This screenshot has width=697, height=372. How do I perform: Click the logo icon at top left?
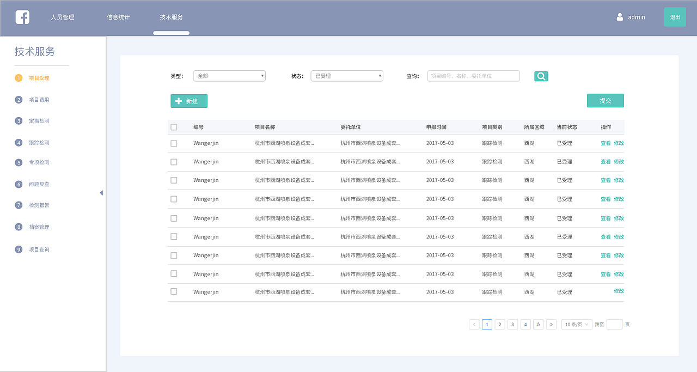22,17
